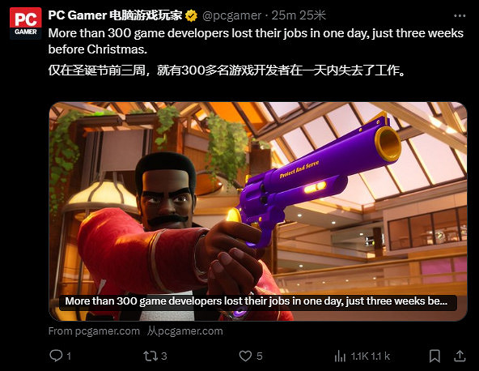Screen dimensions: 479x371
Task: Click the PC Gamer display name
Action: 115,15
